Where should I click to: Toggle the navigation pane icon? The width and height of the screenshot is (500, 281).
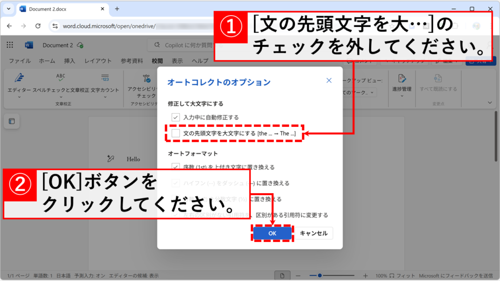[12, 121]
